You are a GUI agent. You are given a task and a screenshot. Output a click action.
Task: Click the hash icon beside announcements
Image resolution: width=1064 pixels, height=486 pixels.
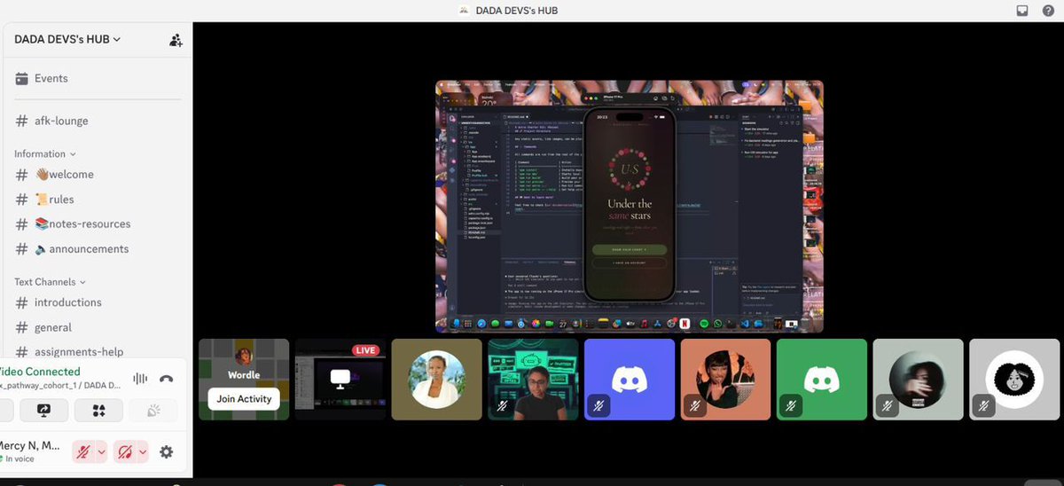[x=21, y=249]
